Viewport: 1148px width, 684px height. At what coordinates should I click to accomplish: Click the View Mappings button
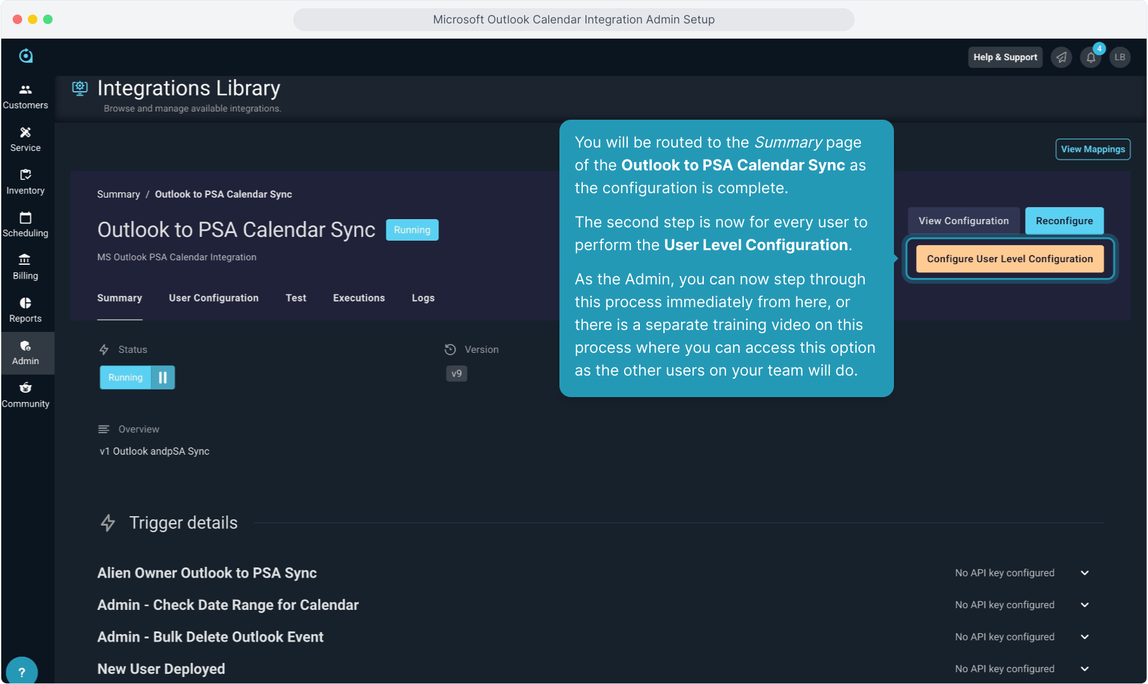coord(1093,149)
